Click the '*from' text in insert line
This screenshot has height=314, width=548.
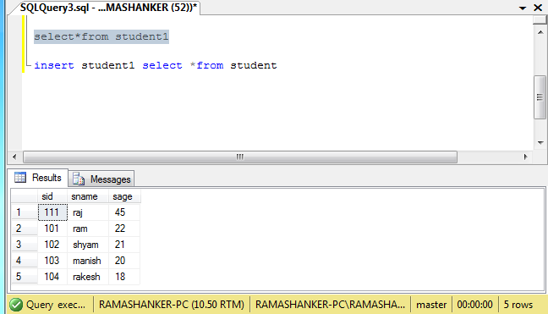pos(207,65)
